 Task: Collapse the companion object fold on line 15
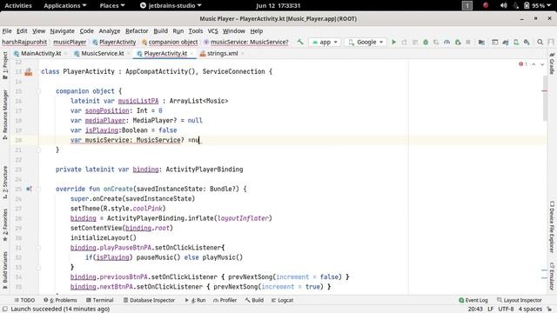pos(38,91)
